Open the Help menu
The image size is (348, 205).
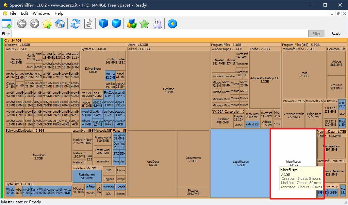coord(59,13)
